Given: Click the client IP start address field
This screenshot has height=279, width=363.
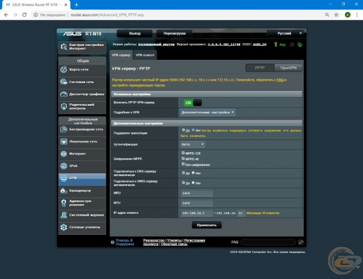Looking at the screenshot, I should 197,213.
